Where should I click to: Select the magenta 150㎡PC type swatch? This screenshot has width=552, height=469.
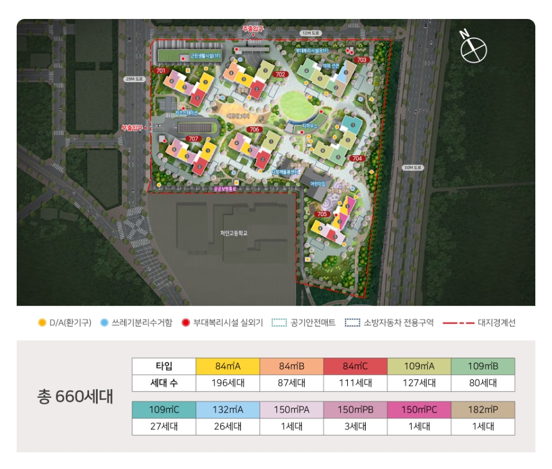pos(419,410)
